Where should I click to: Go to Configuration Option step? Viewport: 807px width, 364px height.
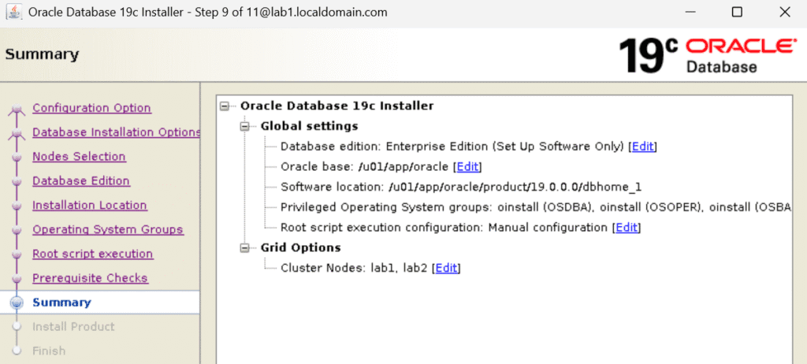(91, 108)
